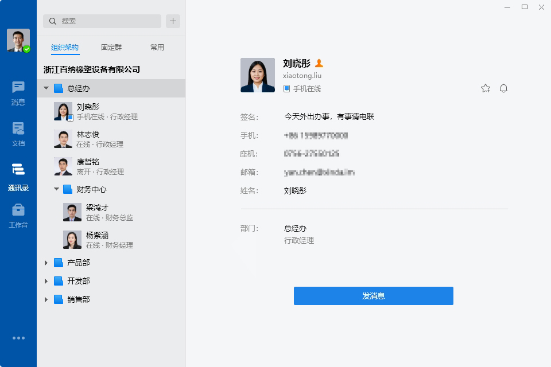
Task: Open the Workbench (工作台) sidebar icon
Action: [x=18, y=216]
